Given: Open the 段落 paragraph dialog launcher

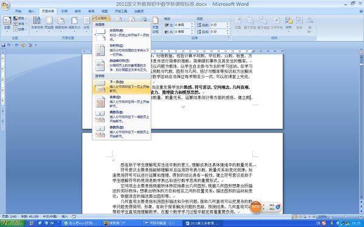Looking at the screenshot, I should click(x=229, y=38).
